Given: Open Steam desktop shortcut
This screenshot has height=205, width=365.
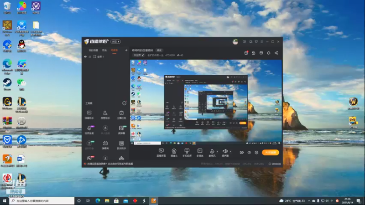Looking at the screenshot, I should pyautogui.click(x=7, y=84).
